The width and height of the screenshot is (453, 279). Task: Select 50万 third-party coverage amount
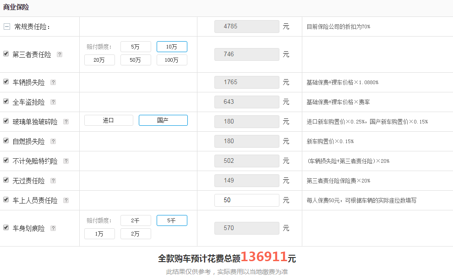pyautogui.click(x=136, y=60)
